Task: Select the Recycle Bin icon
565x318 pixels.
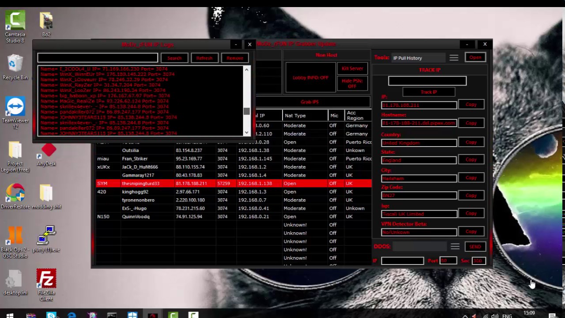Action: [15, 67]
